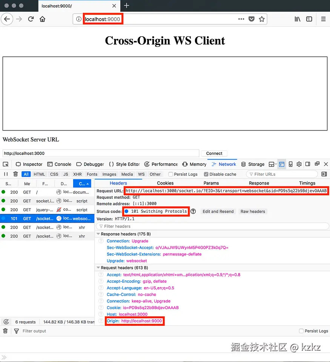
Task: Focus the Filter output field
Action: click(x=34, y=331)
